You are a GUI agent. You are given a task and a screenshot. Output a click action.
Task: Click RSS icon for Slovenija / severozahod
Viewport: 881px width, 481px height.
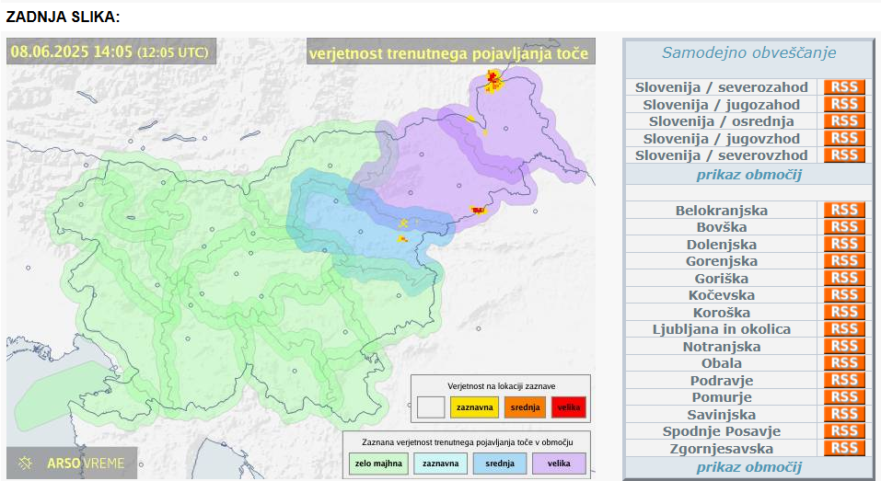tap(843, 87)
